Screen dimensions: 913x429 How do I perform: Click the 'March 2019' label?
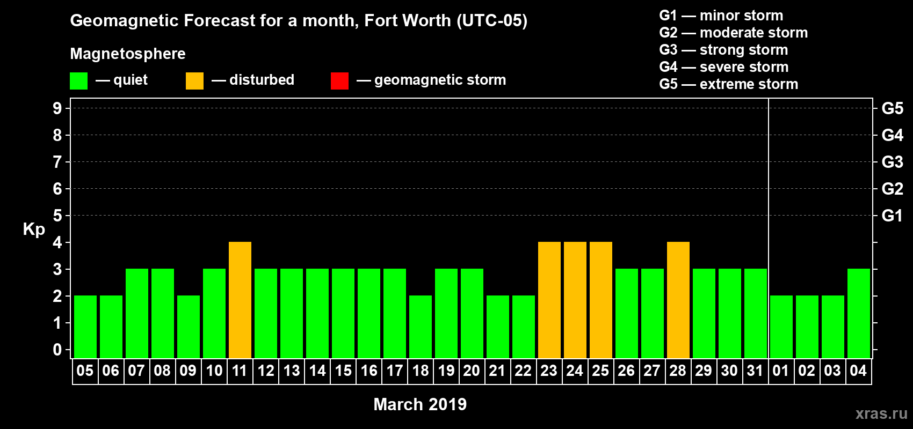click(x=420, y=404)
